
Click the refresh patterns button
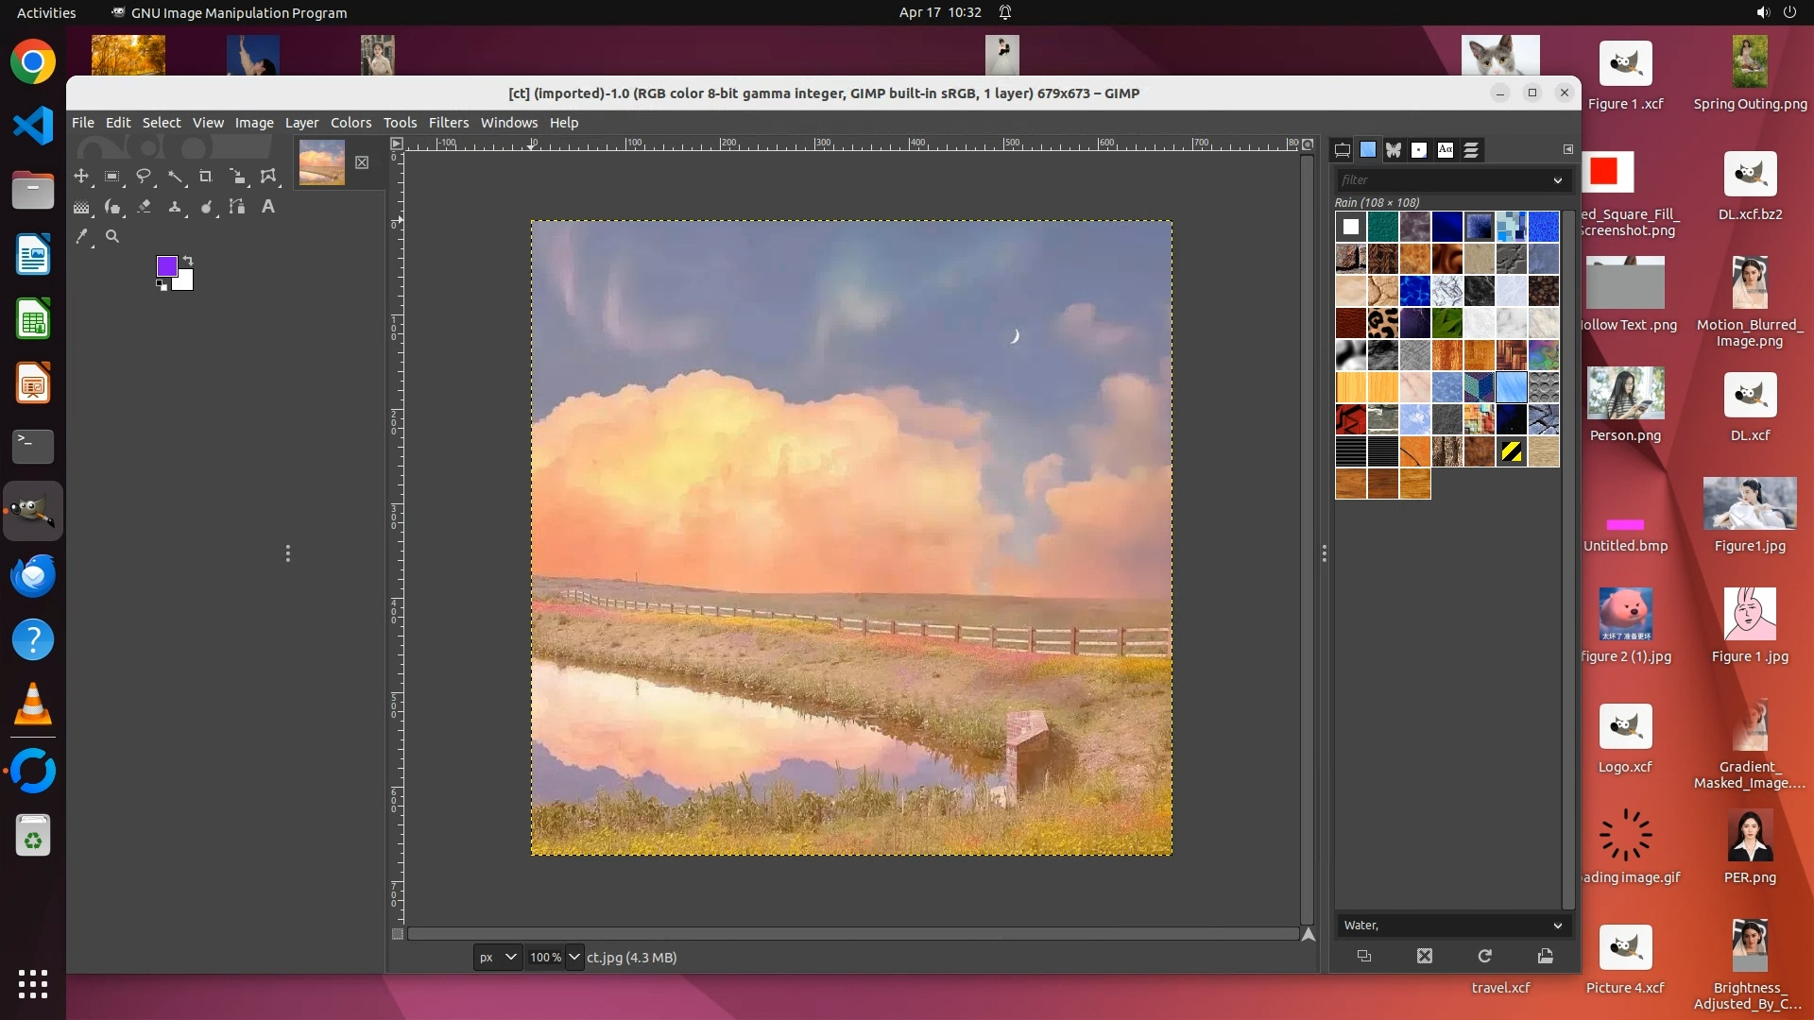(x=1484, y=956)
